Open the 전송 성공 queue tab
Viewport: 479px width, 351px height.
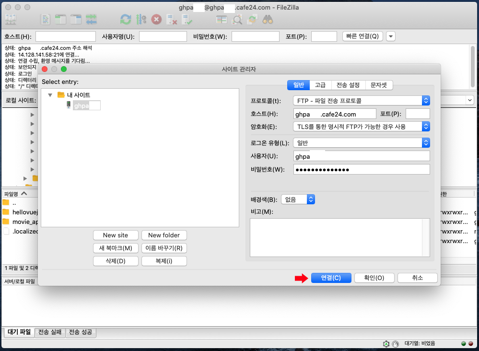tap(81, 332)
